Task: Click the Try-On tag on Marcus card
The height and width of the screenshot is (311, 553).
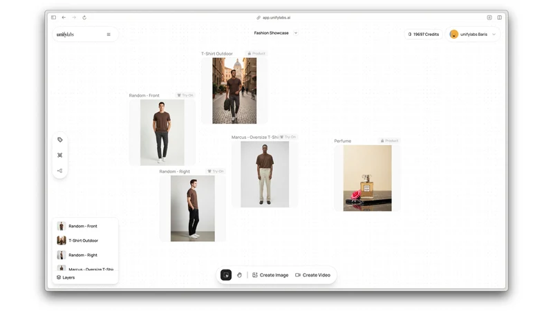Action: coord(288,137)
